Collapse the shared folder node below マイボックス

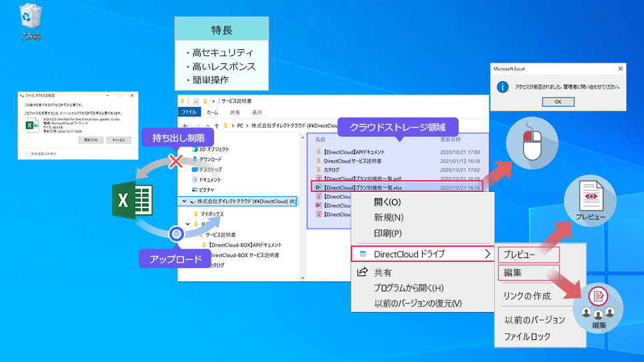pyautogui.click(x=188, y=225)
